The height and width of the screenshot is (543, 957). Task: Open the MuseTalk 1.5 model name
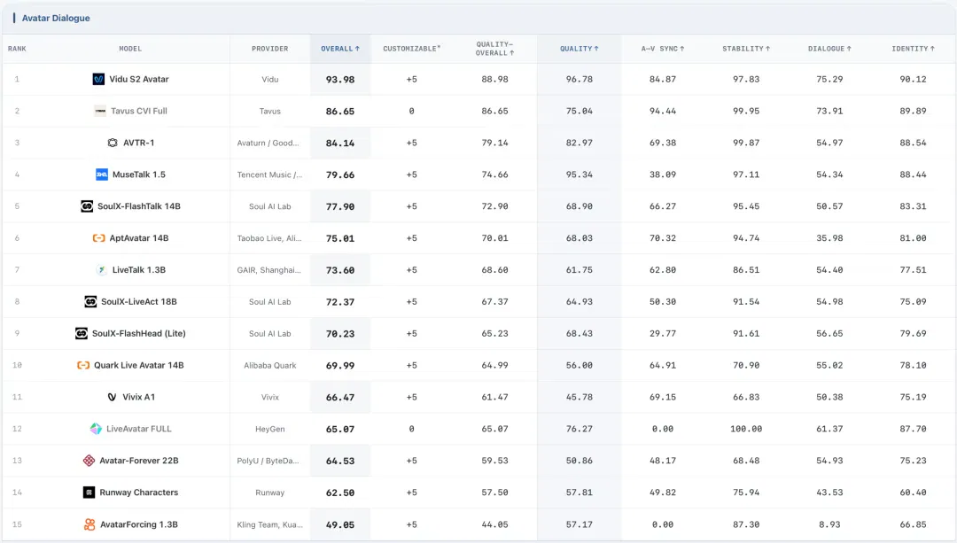point(138,175)
